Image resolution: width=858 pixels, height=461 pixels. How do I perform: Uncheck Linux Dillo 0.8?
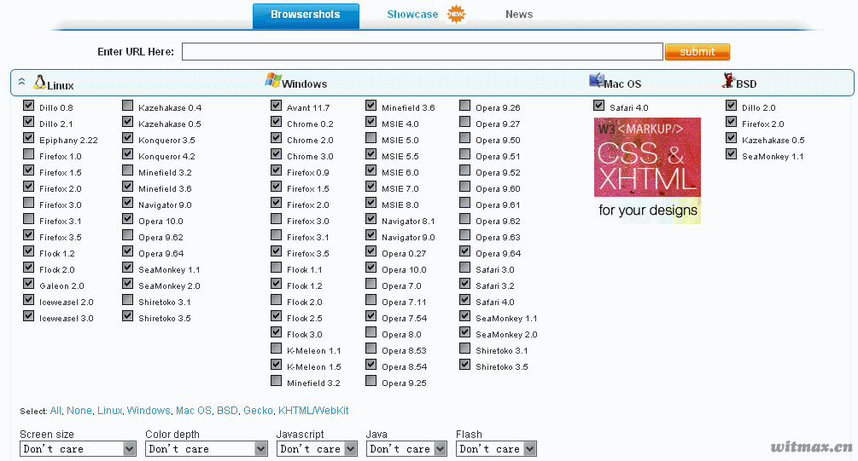click(28, 105)
